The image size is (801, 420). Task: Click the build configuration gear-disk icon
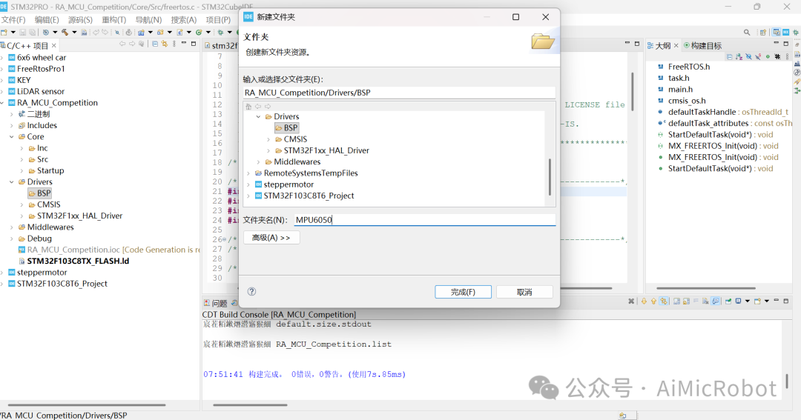pyautogui.click(x=45, y=32)
